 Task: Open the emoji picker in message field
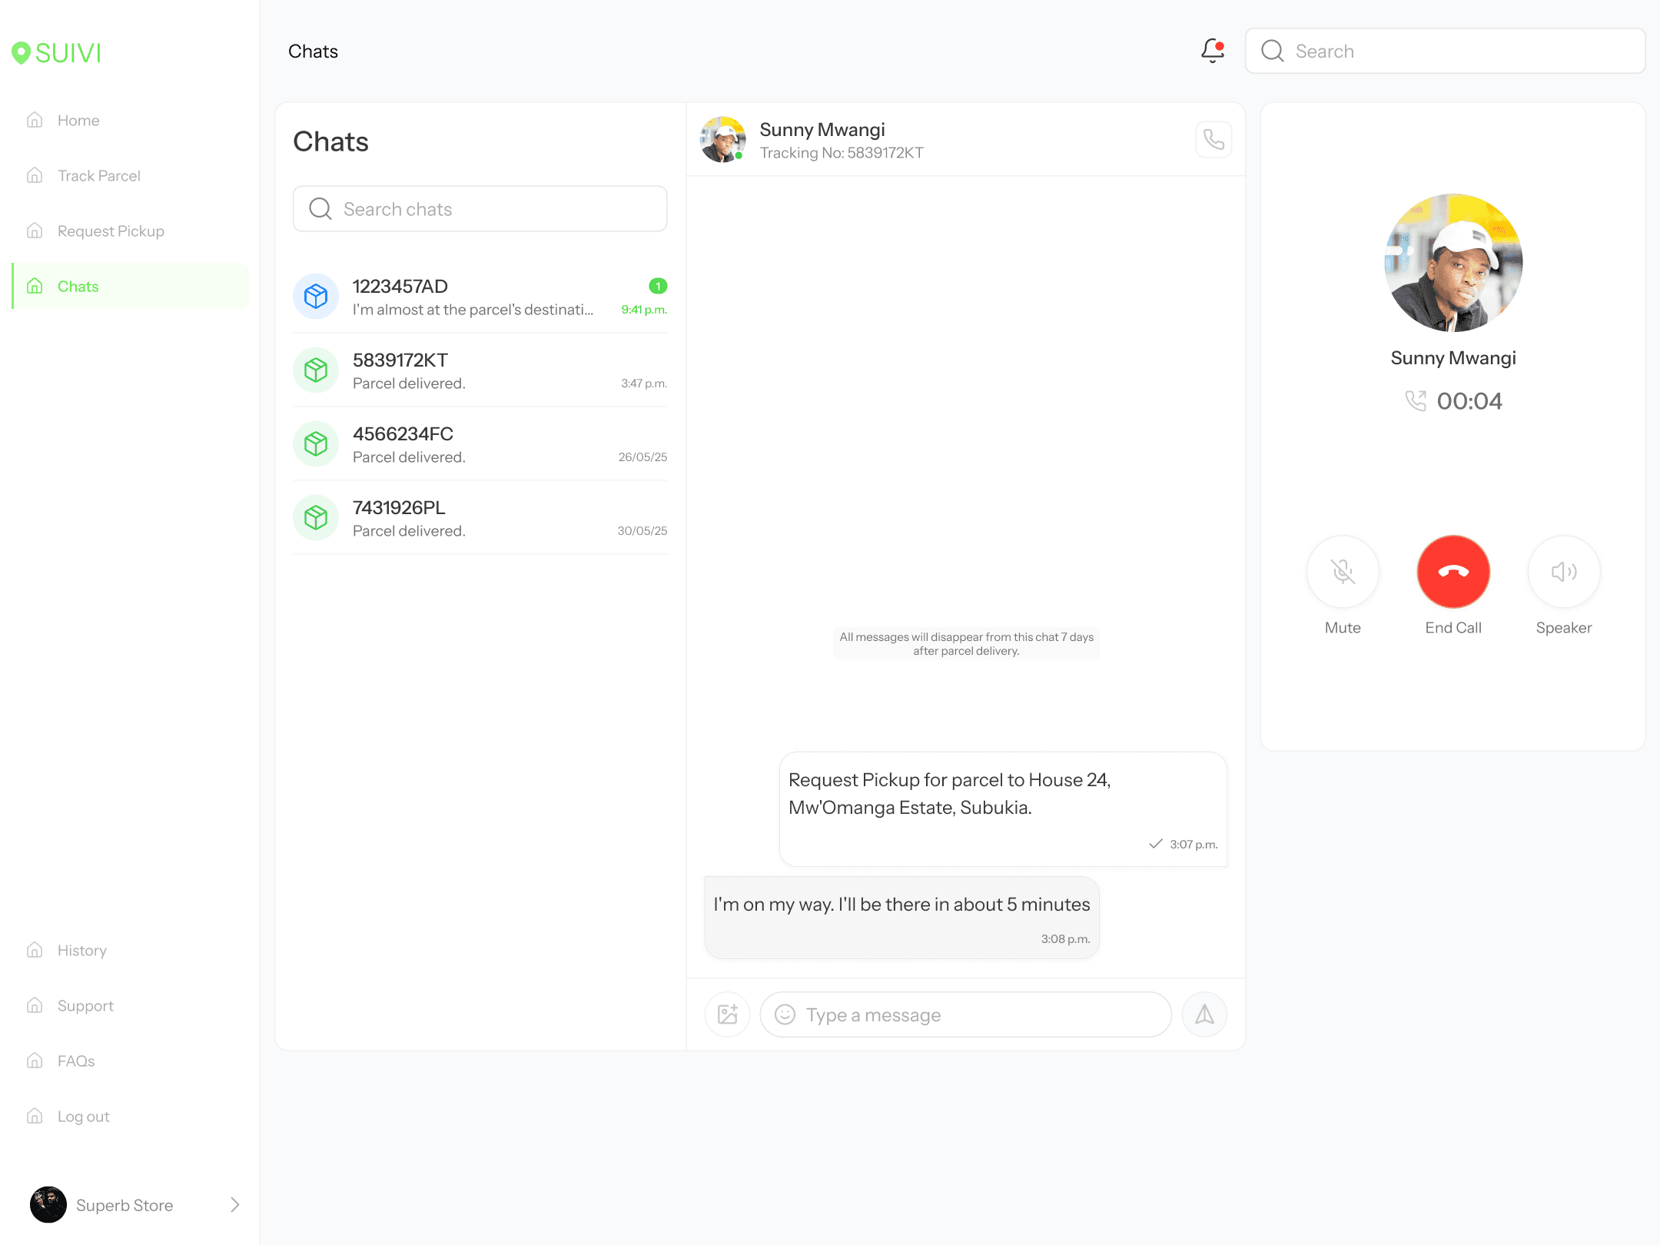[785, 1014]
